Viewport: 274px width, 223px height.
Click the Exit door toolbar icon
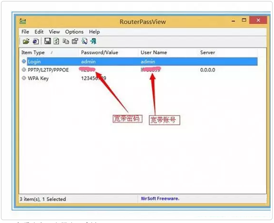click(93, 41)
